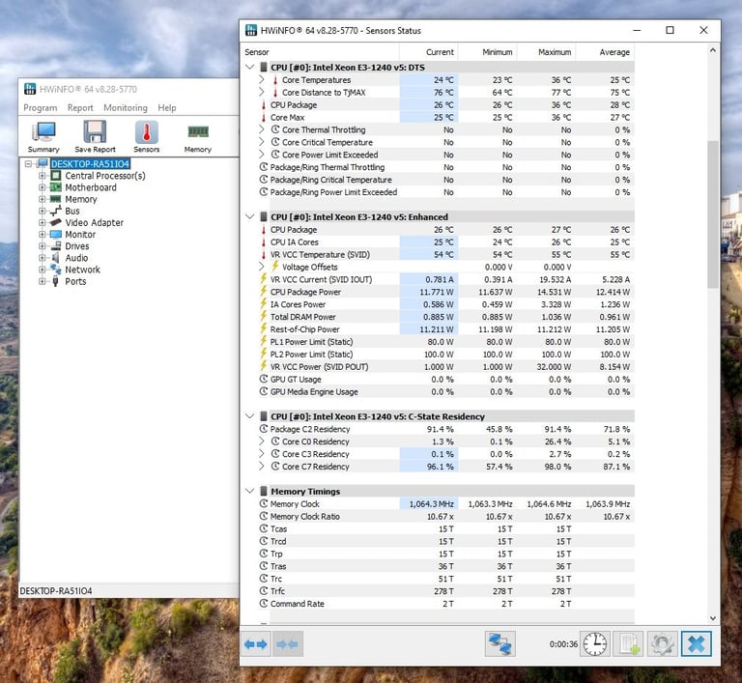Screen dimensions: 742x683
Task: Click the clock reset timer icon
Action: click(x=595, y=643)
